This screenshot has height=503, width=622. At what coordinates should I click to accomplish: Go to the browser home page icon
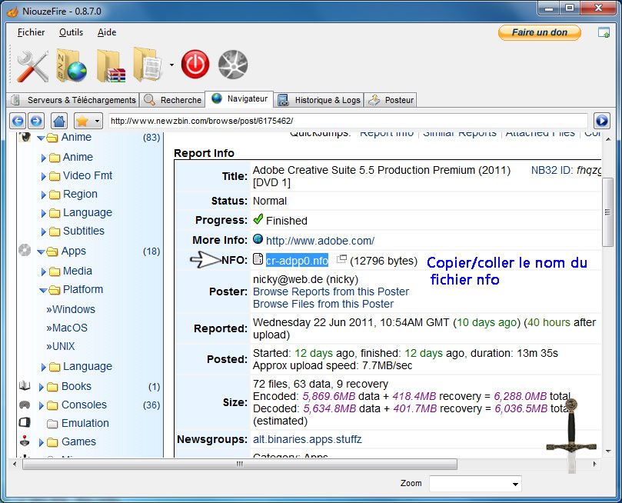59,121
